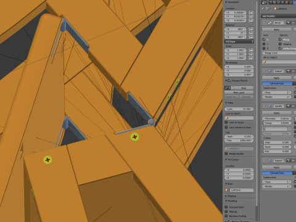Lock the Scale Z value
Screen dimensions: 296x222
tap(251, 58)
